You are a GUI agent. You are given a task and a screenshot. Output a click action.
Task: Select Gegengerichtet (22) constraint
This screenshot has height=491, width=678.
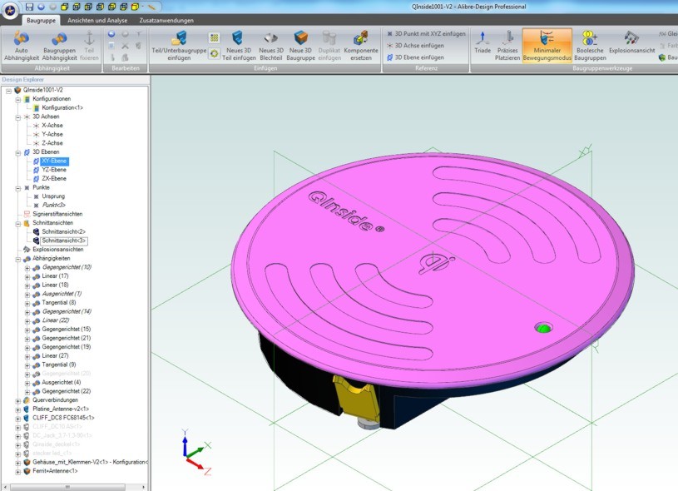[x=67, y=391]
